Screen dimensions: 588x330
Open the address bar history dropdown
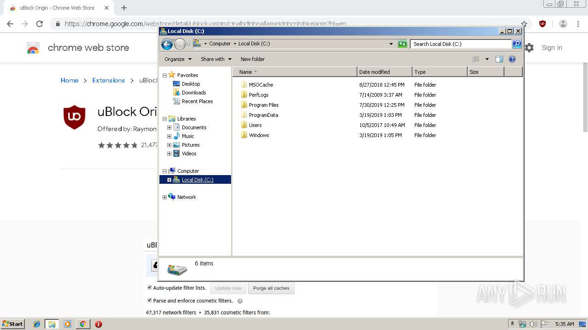[x=391, y=44]
